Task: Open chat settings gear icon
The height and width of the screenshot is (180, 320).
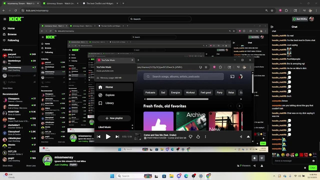Action: tap(305, 168)
